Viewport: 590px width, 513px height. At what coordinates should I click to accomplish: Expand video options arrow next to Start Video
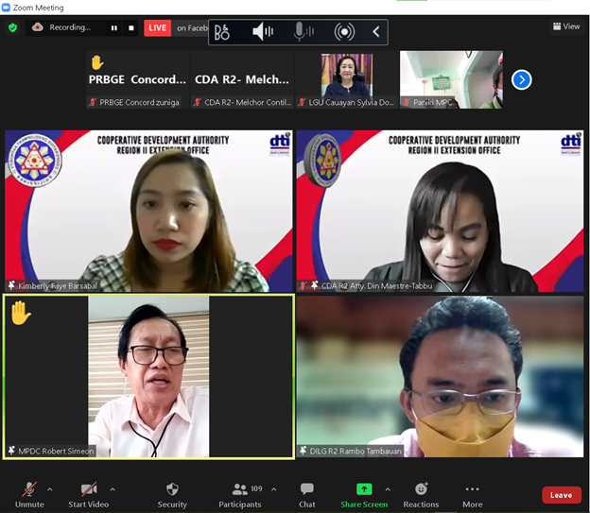point(113,489)
